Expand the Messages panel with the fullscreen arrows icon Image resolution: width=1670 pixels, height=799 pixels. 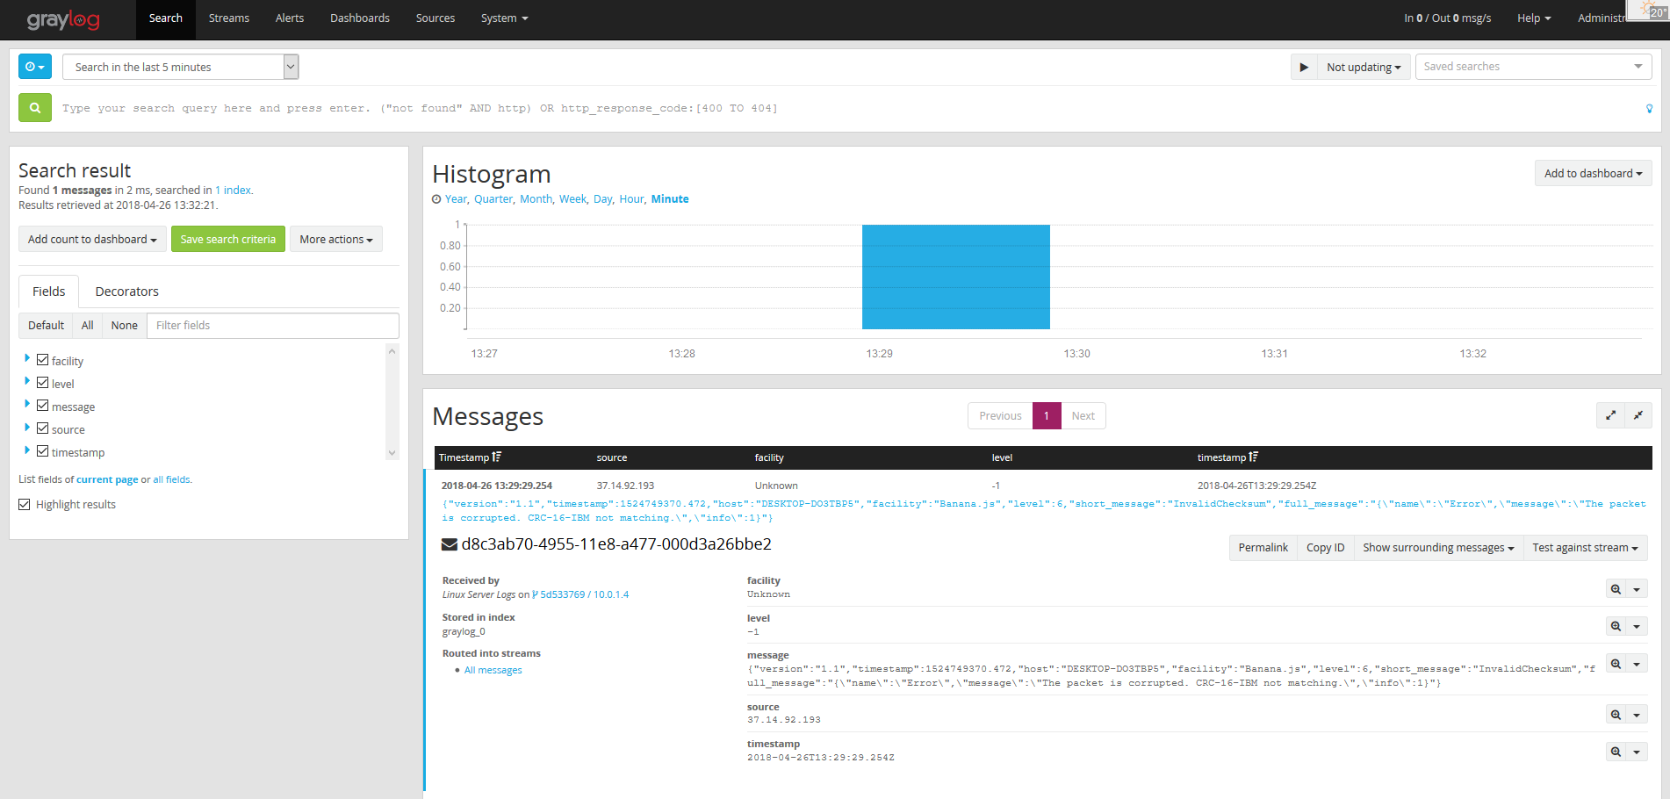point(1611,414)
